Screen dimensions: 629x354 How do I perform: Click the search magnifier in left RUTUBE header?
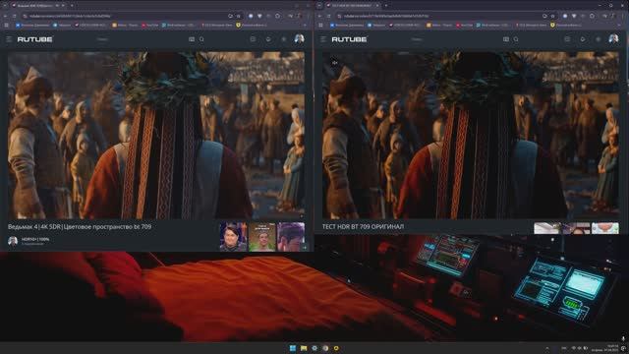coord(201,39)
